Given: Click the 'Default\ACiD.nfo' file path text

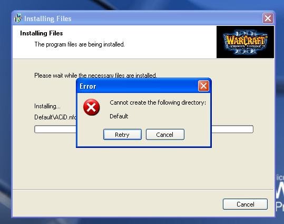Looking at the screenshot, I should coord(55,117).
